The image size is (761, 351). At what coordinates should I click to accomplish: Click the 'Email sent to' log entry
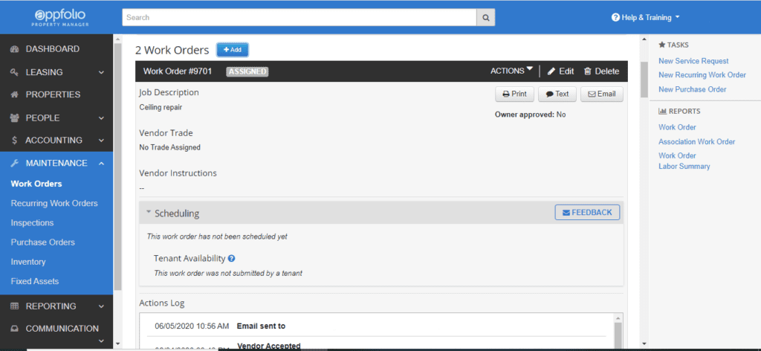coord(261,326)
